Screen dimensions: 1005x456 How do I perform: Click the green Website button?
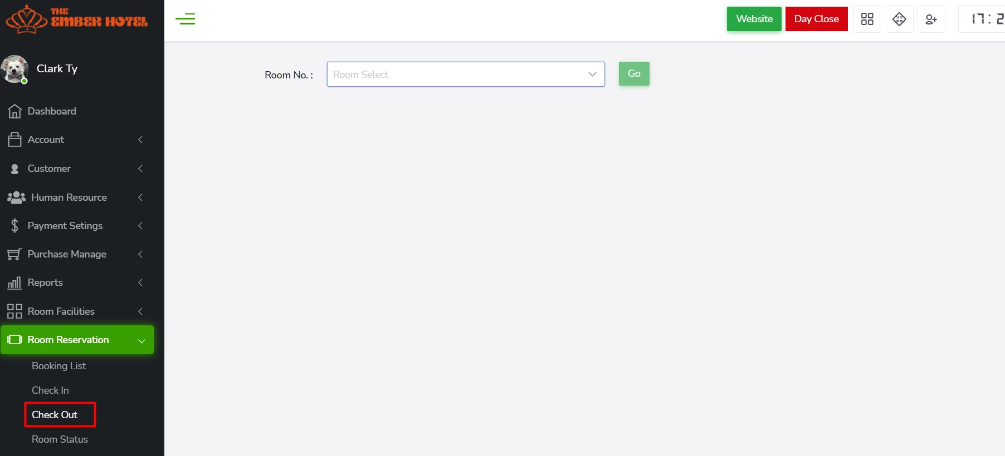pos(754,19)
